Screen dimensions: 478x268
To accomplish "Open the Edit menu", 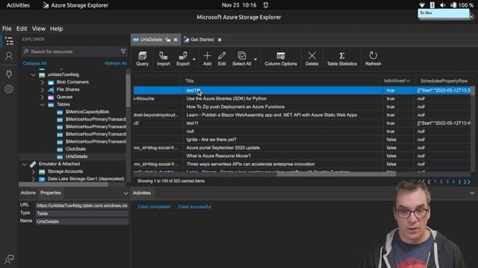I will (22, 28).
